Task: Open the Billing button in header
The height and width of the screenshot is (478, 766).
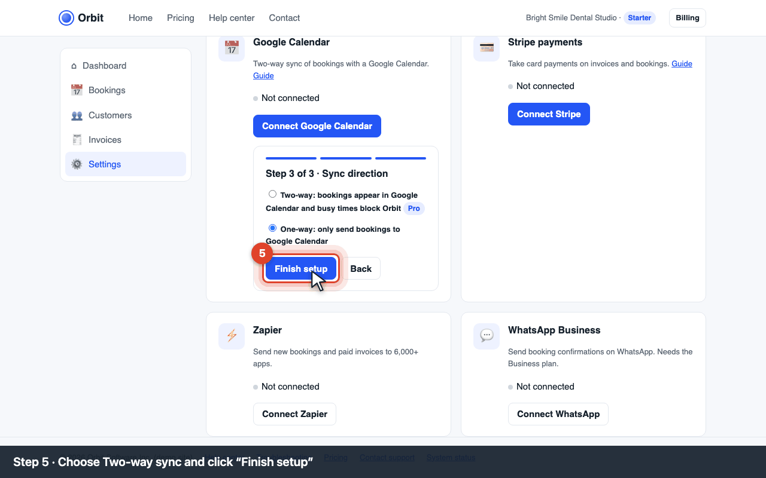Action: (x=688, y=18)
